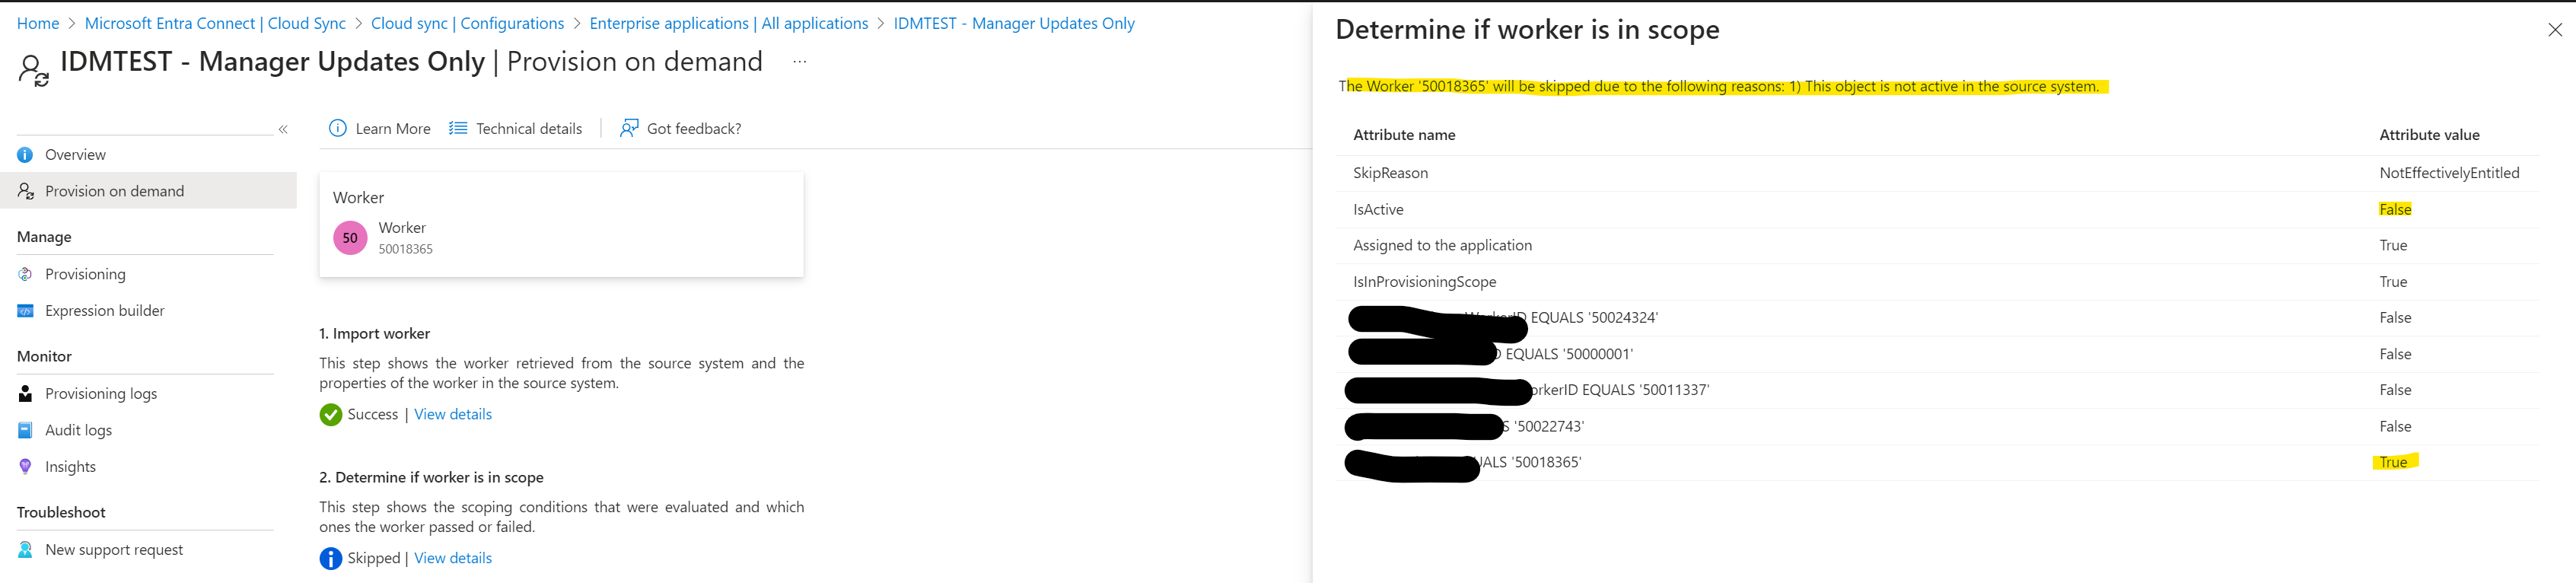Image resolution: width=2576 pixels, height=583 pixels.
Task: Click Got feedback? in the toolbar
Action: coord(681,128)
